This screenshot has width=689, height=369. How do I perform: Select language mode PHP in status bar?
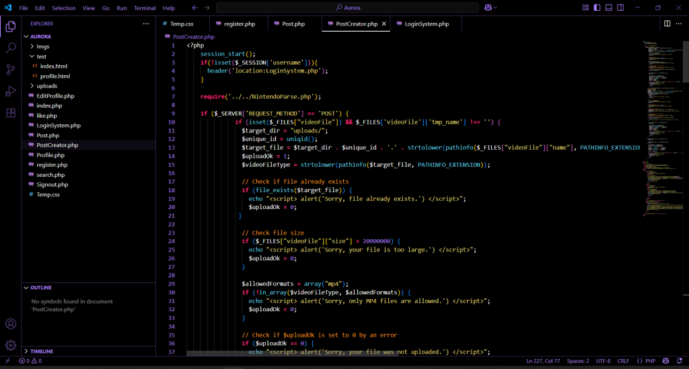tap(650, 361)
